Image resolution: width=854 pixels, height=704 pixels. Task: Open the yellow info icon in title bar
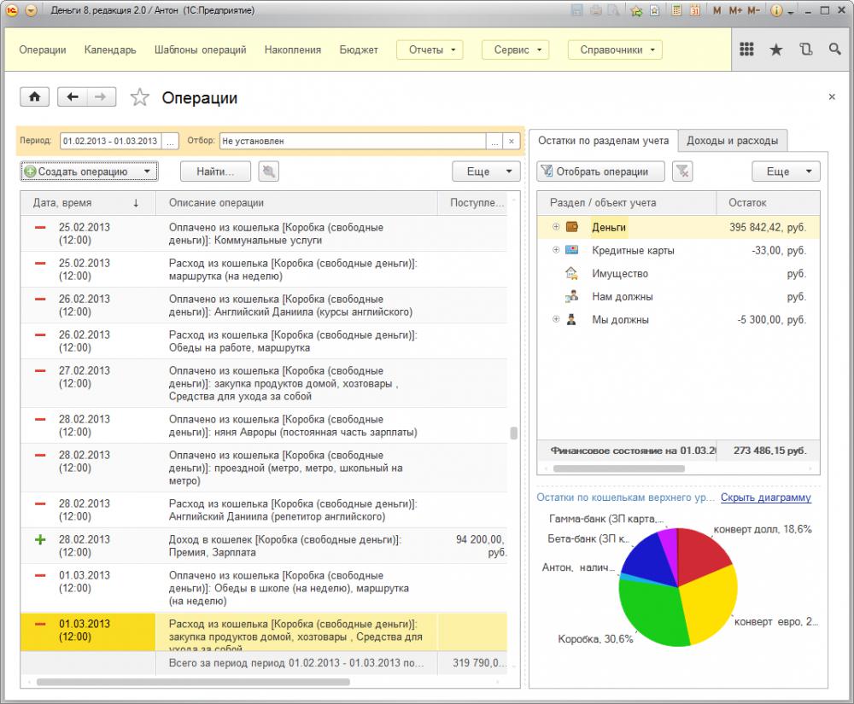pyautogui.click(x=776, y=10)
